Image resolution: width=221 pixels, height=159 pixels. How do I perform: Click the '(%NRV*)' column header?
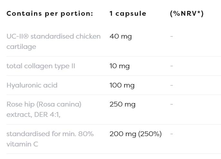click(187, 14)
